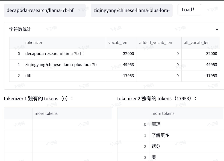Image resolution: width=224 pixels, height=161 pixels.
Task: Select the 了解更多 token cell
Action: point(186,135)
